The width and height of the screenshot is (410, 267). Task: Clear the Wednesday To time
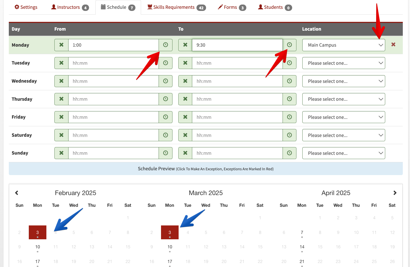tap(185, 81)
